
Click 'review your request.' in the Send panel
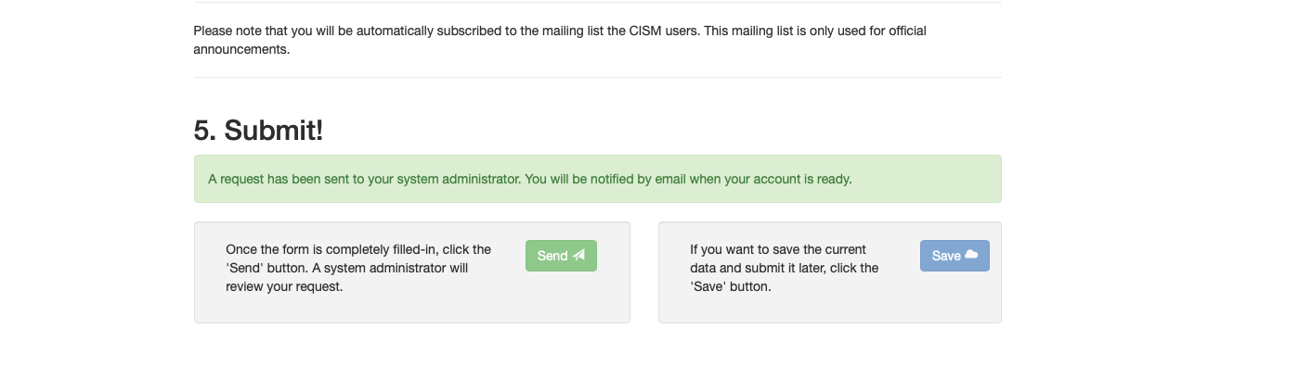click(x=284, y=286)
